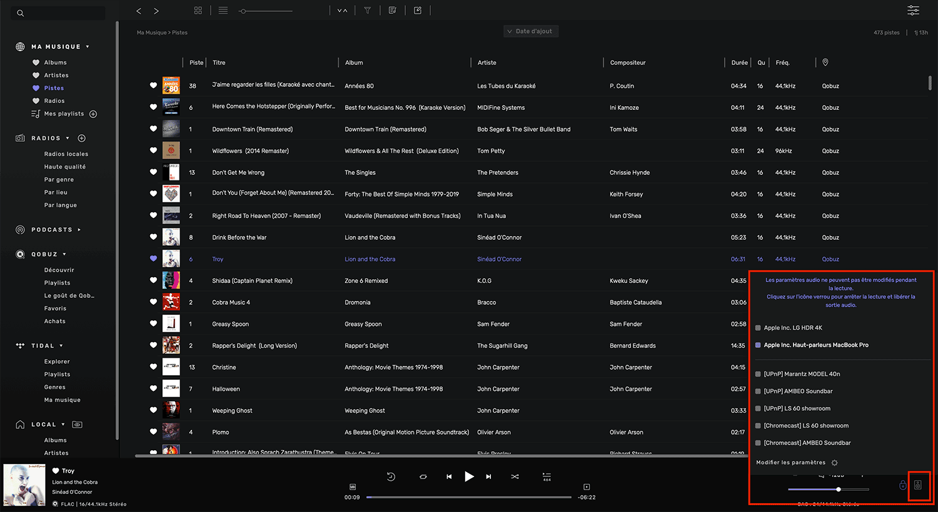Switch to grid view icon

pos(198,11)
